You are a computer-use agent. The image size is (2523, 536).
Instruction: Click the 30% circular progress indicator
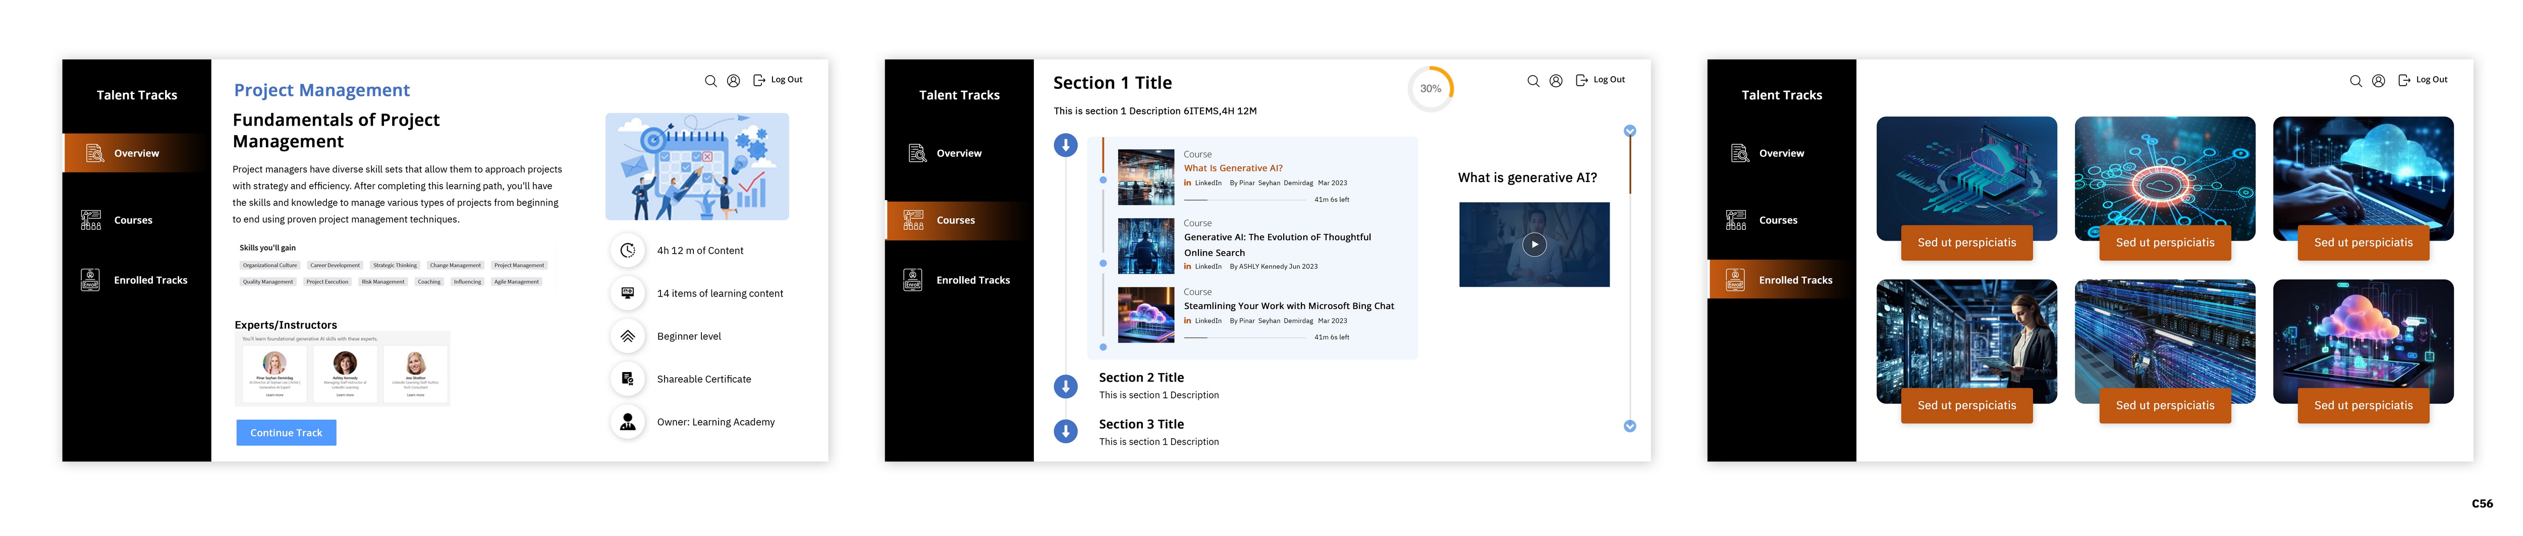point(1430,89)
